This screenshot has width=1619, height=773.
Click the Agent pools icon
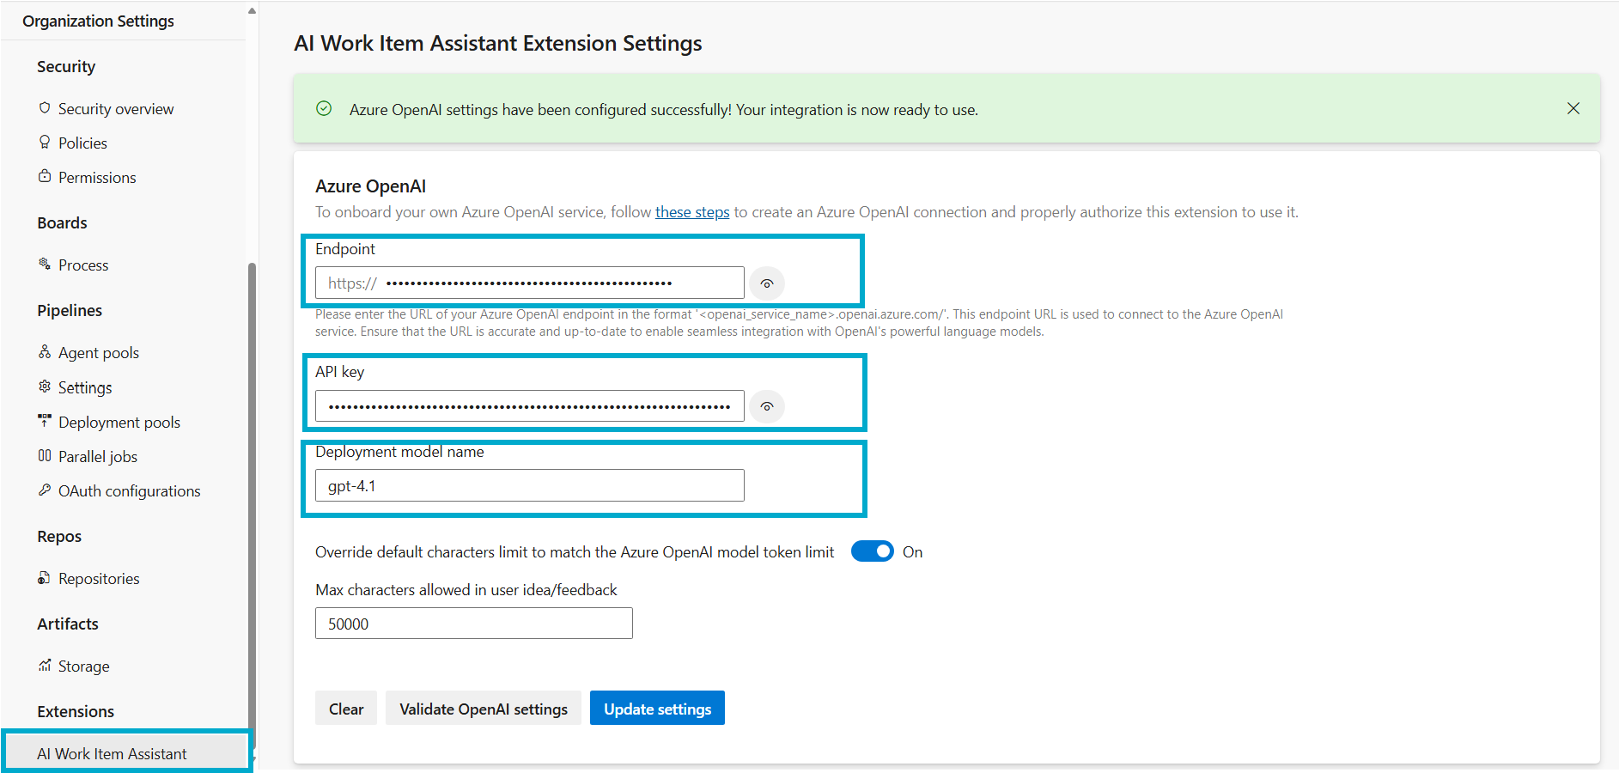[x=45, y=352]
